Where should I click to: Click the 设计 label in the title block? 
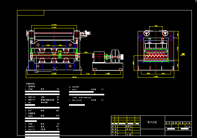(x=114, y=126)
